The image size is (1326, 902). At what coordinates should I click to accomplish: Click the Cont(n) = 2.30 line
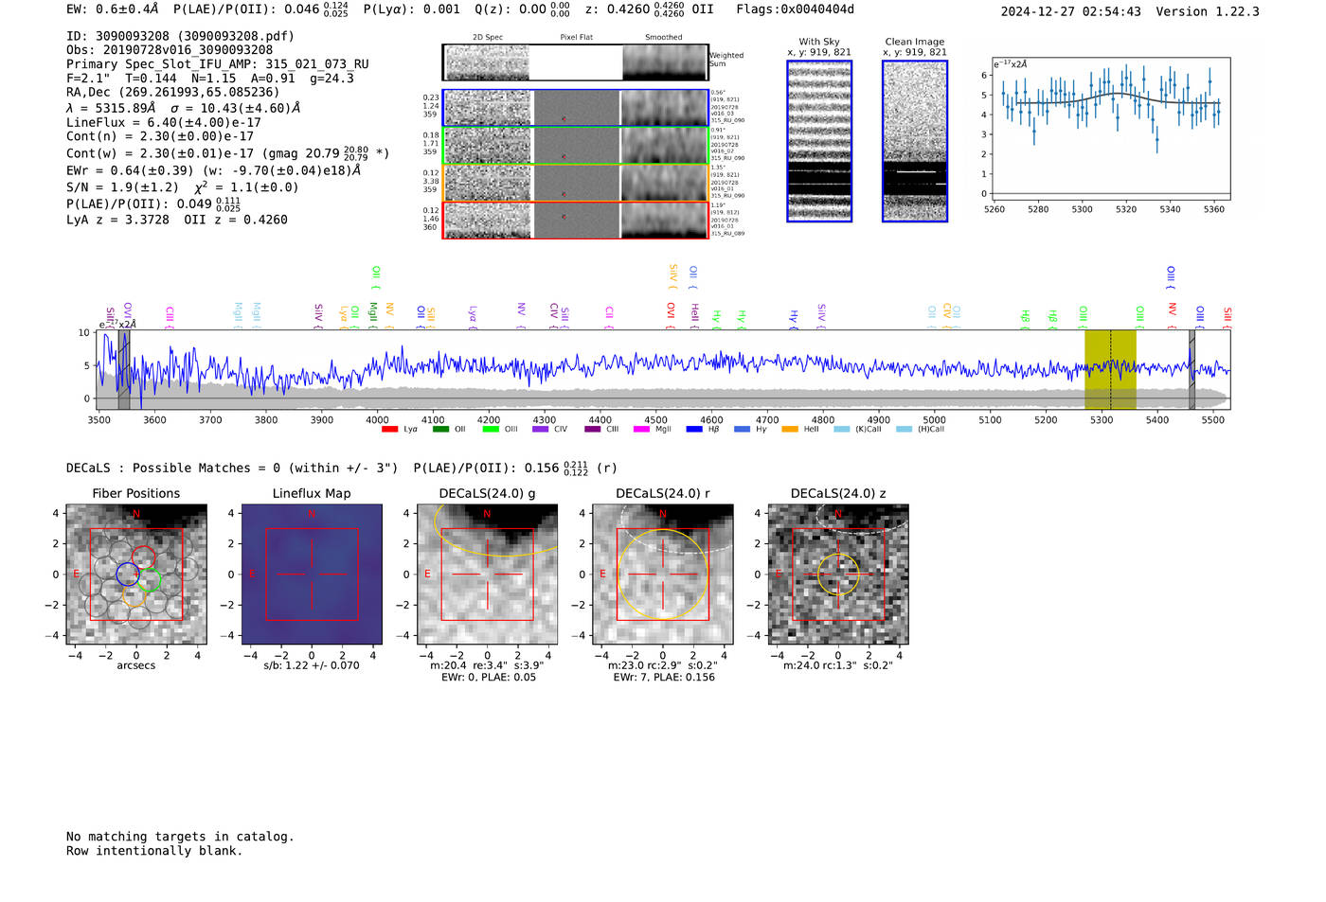pyautogui.click(x=160, y=136)
